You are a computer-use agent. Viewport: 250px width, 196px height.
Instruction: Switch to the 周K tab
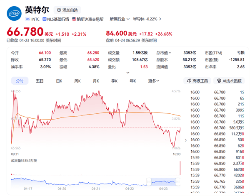[77, 81]
